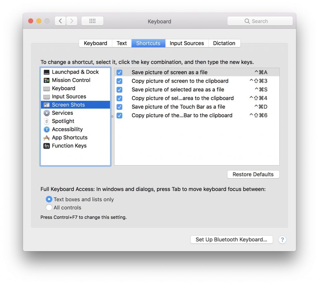319x284 pixels.
Task: Toggle Save picture of the Touch Bar checkbox
Action: tap(119, 107)
